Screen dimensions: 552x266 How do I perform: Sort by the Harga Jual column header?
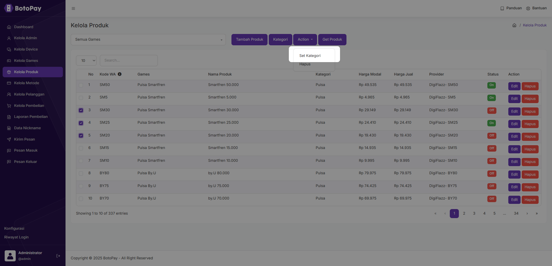tap(404, 74)
